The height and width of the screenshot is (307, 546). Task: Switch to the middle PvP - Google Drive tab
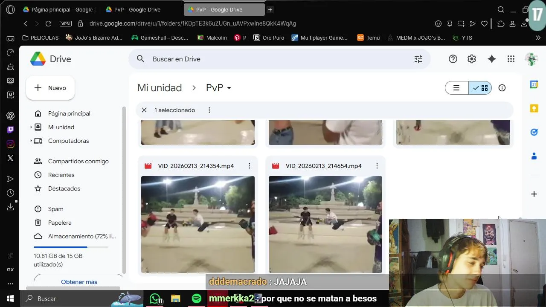(142, 9)
